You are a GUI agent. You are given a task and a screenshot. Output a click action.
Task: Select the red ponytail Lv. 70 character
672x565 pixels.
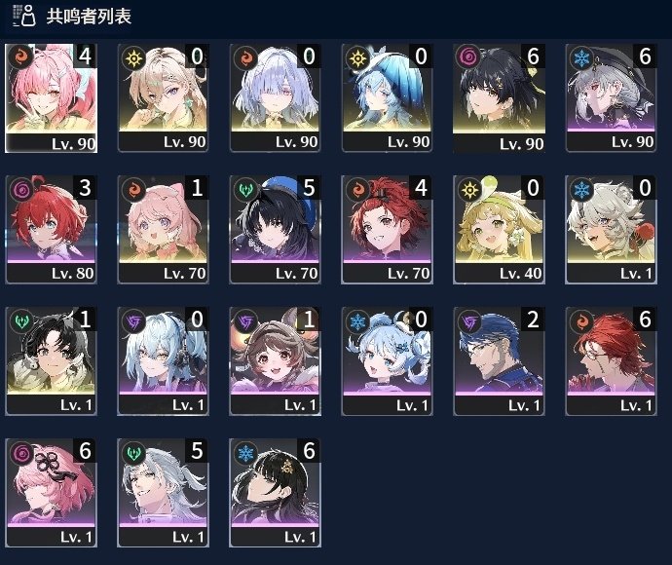tap(387, 229)
